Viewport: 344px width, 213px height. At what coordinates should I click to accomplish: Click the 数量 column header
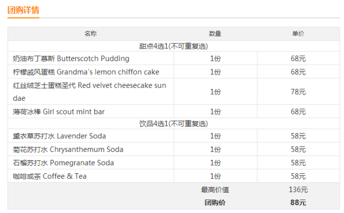point(215,33)
